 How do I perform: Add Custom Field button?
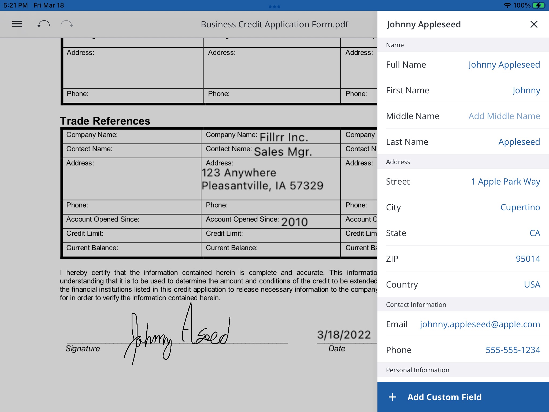click(x=463, y=397)
